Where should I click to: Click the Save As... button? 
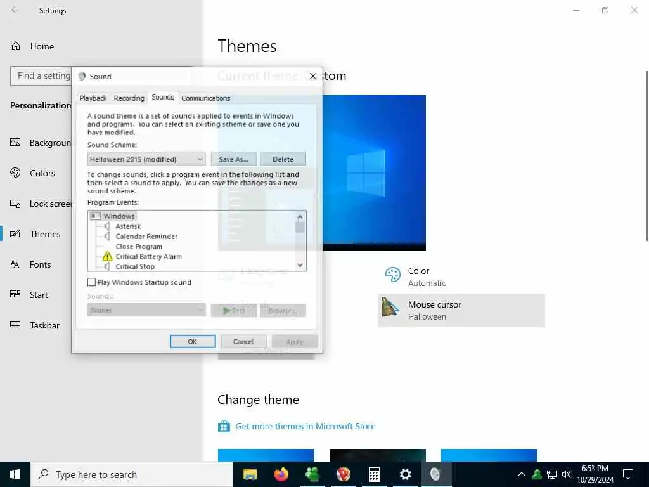tap(233, 159)
